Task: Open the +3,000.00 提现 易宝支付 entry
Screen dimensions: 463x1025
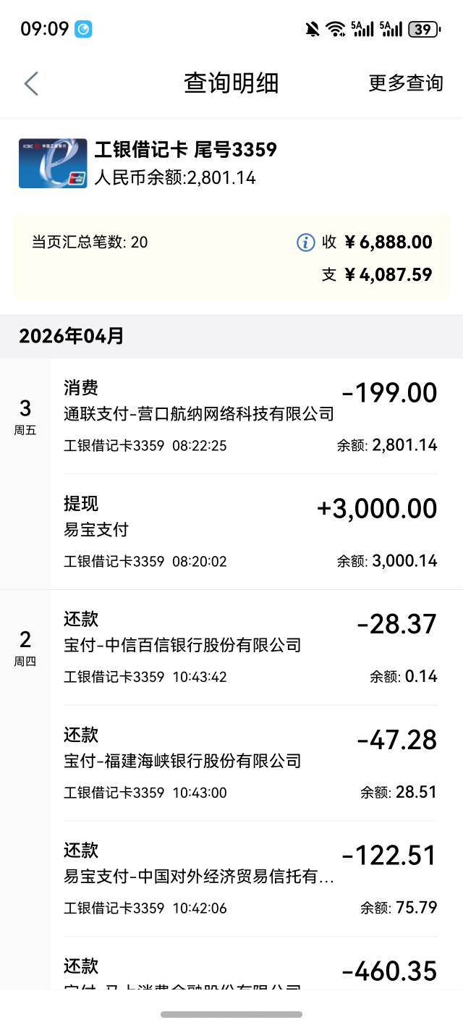Action: point(250,532)
